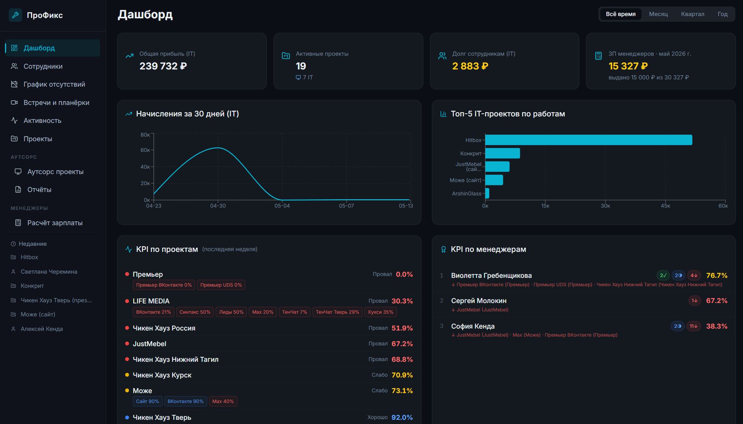
Task: Open the Премьер project KPI row
Action: tap(269, 279)
